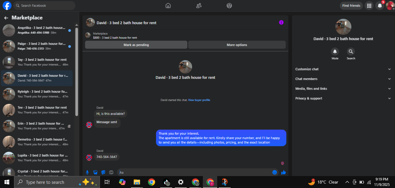The height and width of the screenshot is (188, 395).
Task: Open the Facebook apps menu grid
Action: (369, 5)
